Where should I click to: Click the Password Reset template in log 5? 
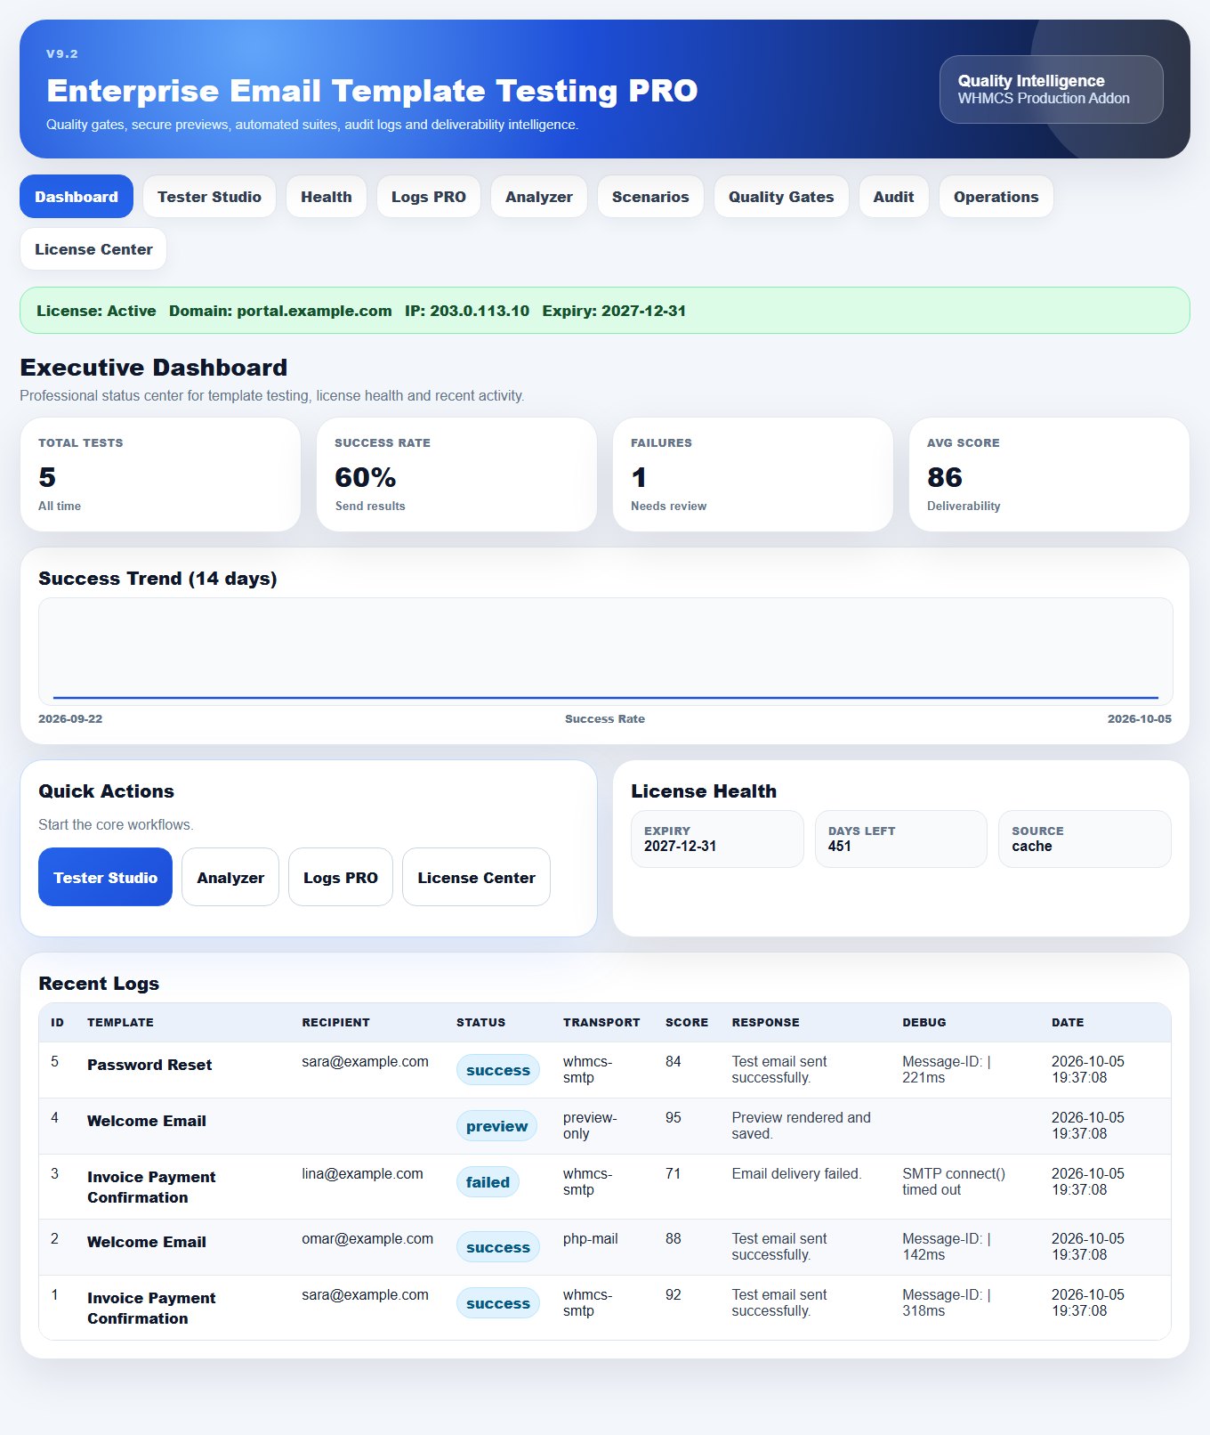click(149, 1065)
